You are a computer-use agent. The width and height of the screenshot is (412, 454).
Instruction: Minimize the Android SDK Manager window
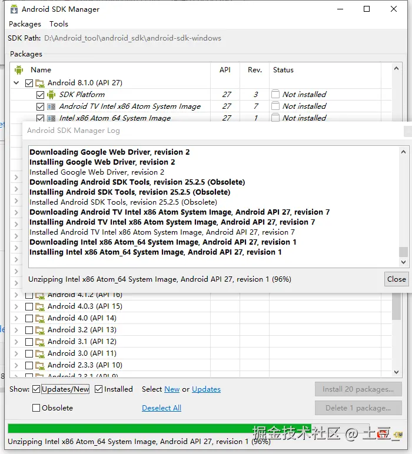(340, 9)
